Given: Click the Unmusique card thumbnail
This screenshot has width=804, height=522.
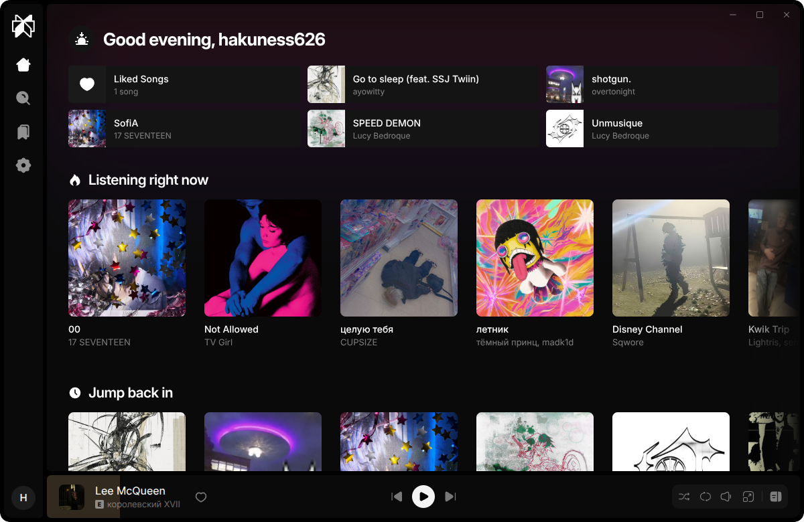Looking at the screenshot, I should [565, 128].
